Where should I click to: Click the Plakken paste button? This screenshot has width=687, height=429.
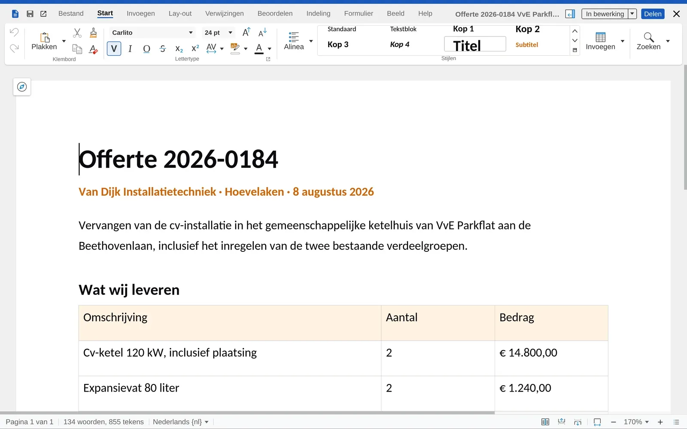pos(44,41)
